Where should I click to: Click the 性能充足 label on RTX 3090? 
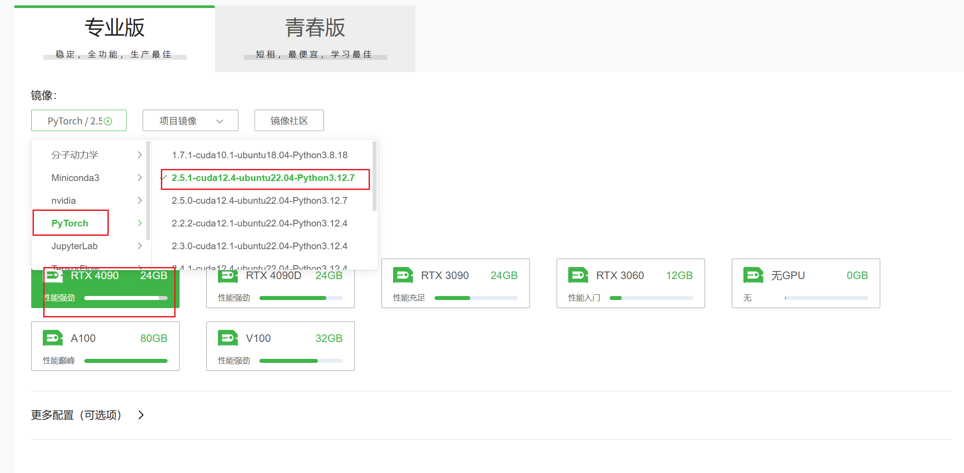pyautogui.click(x=409, y=298)
